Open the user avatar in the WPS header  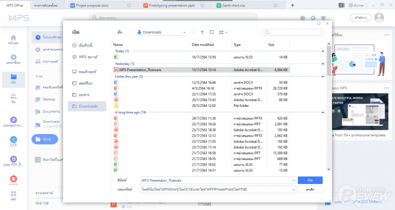coord(379,17)
